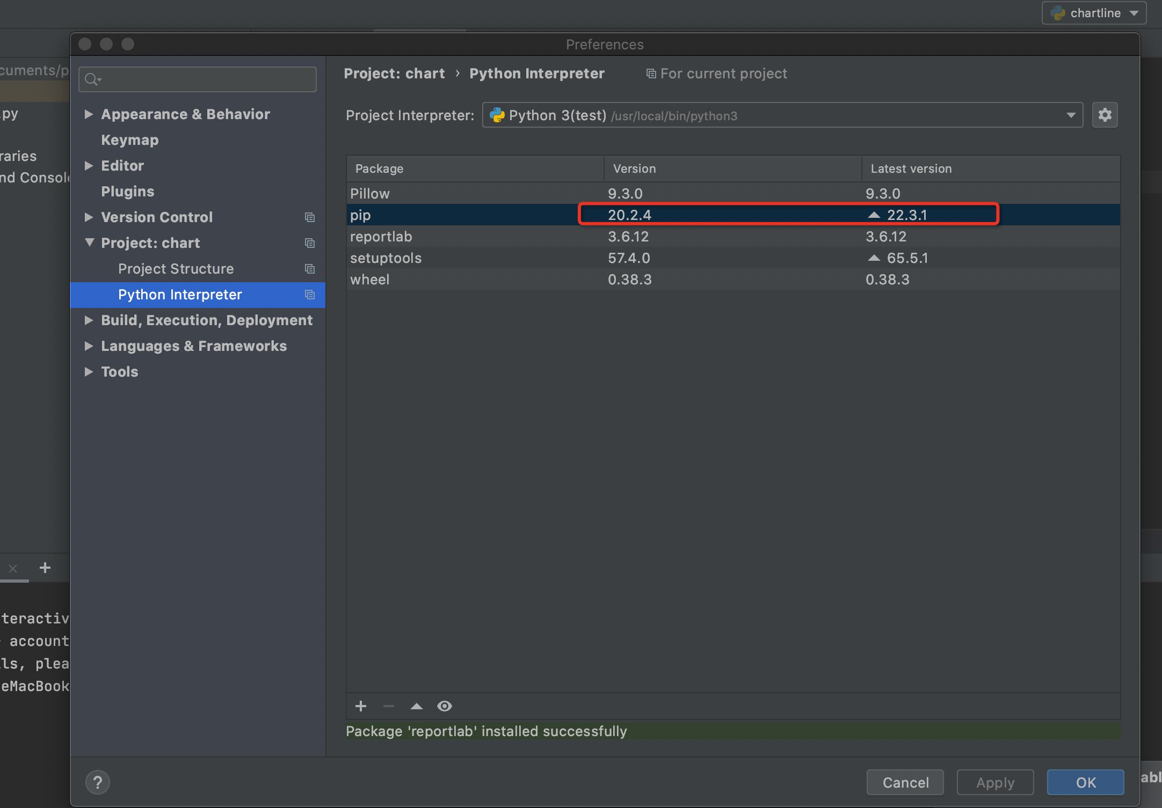The height and width of the screenshot is (808, 1162).
Task: Open the help question mark button
Action: pos(98,783)
